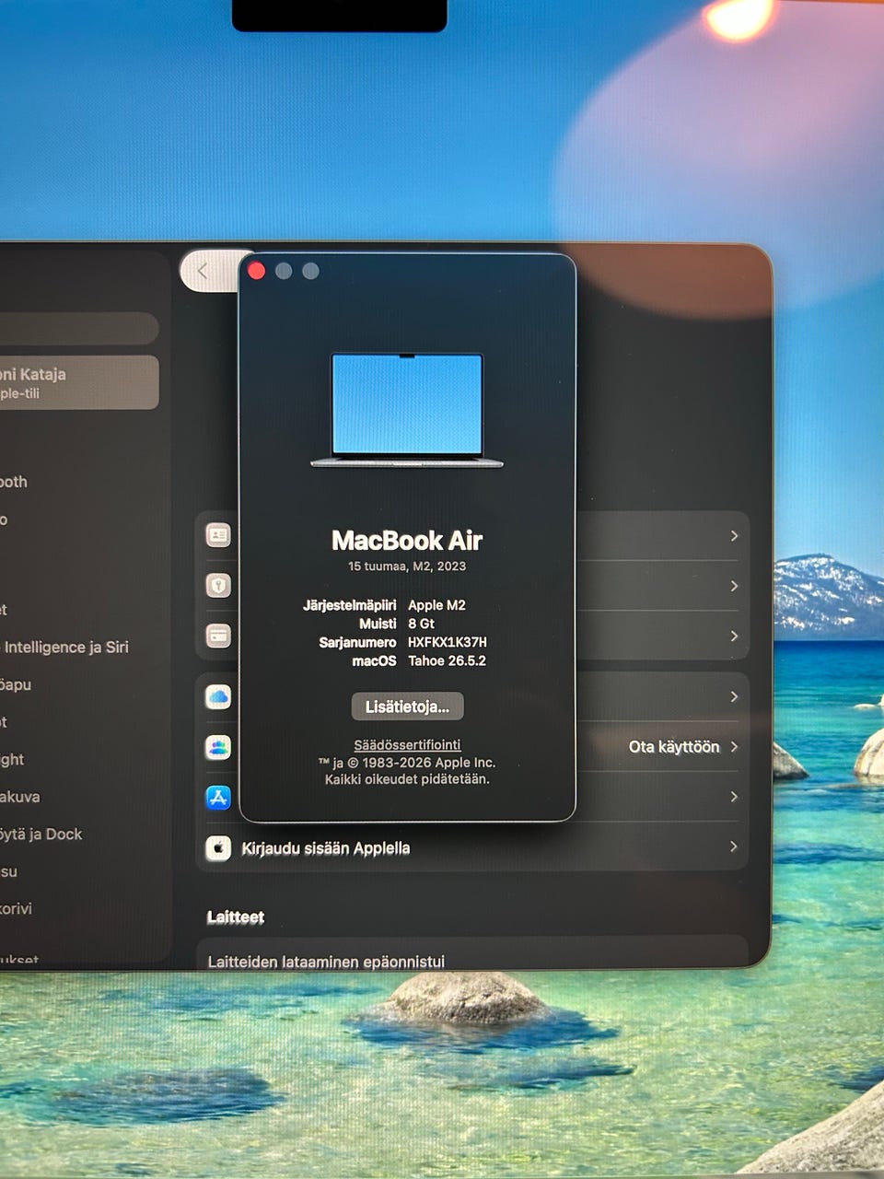Click the MacBook Air picture in the About window

[x=407, y=410]
